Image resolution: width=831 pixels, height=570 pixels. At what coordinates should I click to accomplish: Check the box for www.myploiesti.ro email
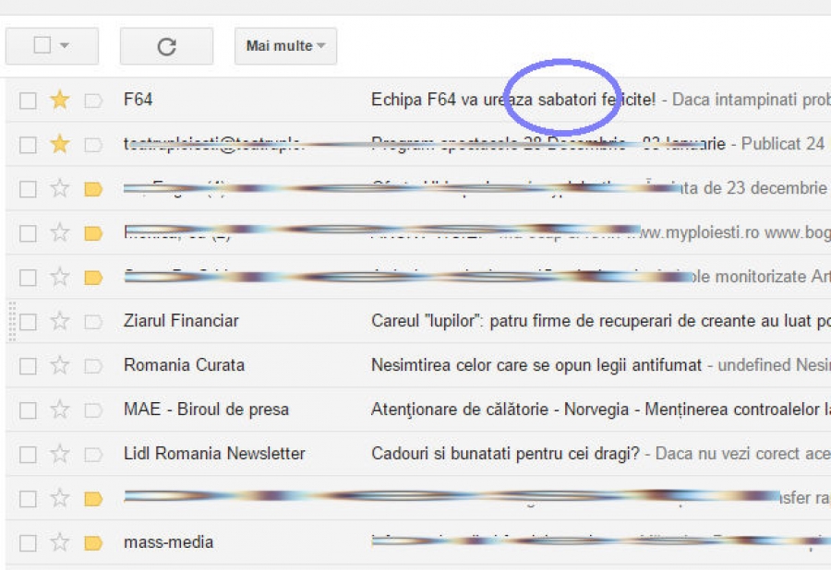click(28, 233)
